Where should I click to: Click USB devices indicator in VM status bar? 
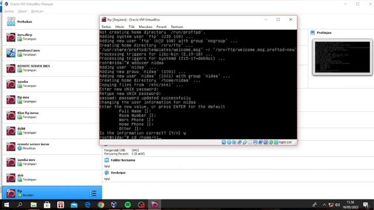(245, 142)
